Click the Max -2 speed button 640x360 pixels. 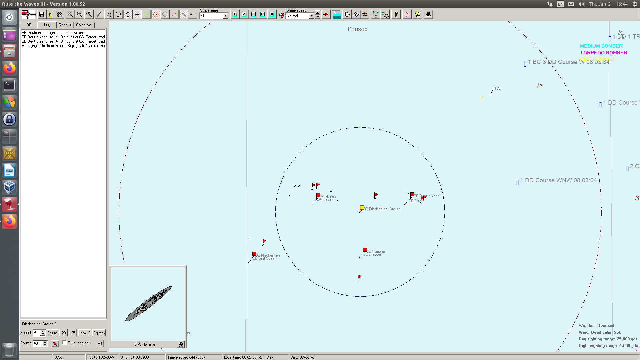click(85, 333)
